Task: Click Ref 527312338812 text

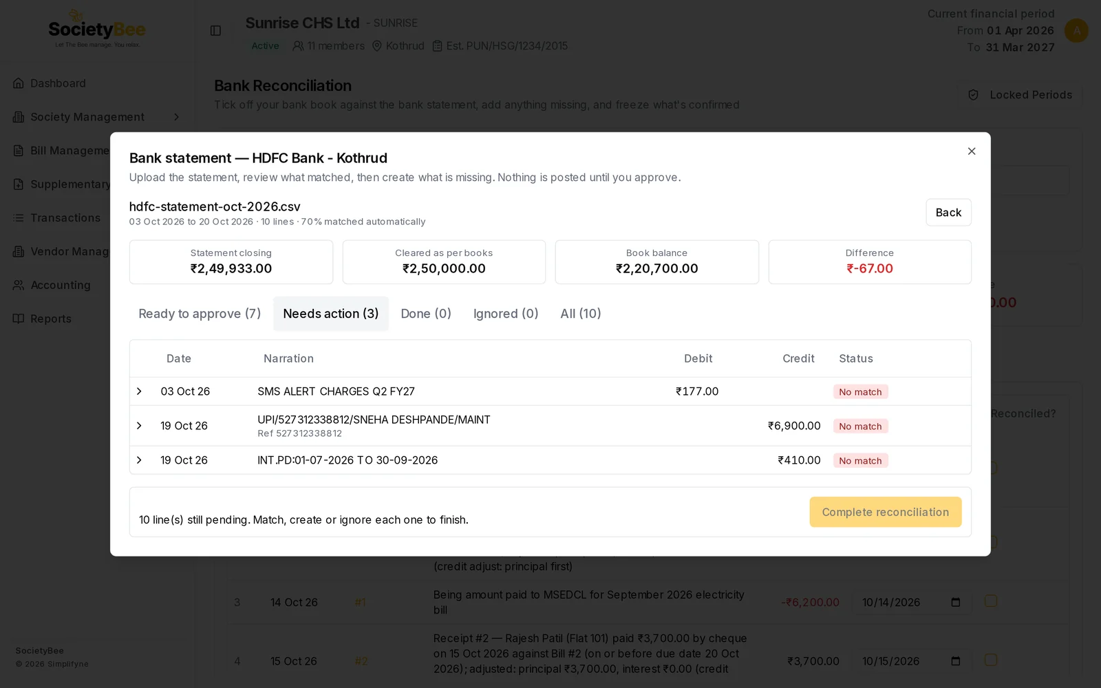Action: 299,433
